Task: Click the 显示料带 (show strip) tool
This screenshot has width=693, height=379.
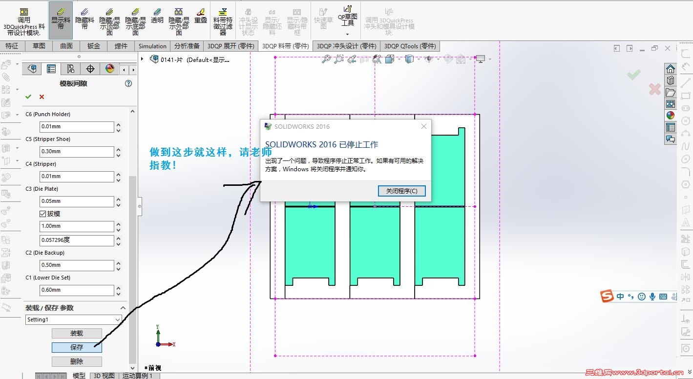Action: (61, 20)
